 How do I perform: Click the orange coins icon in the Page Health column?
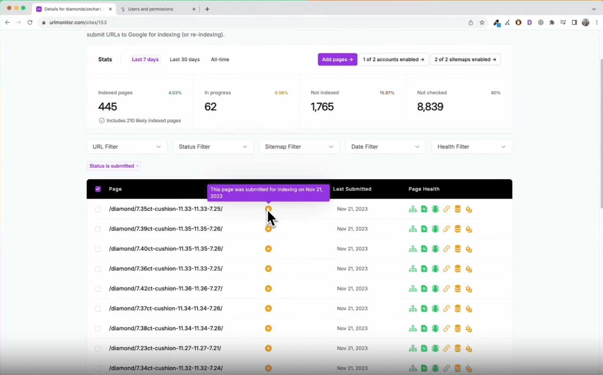point(457,209)
